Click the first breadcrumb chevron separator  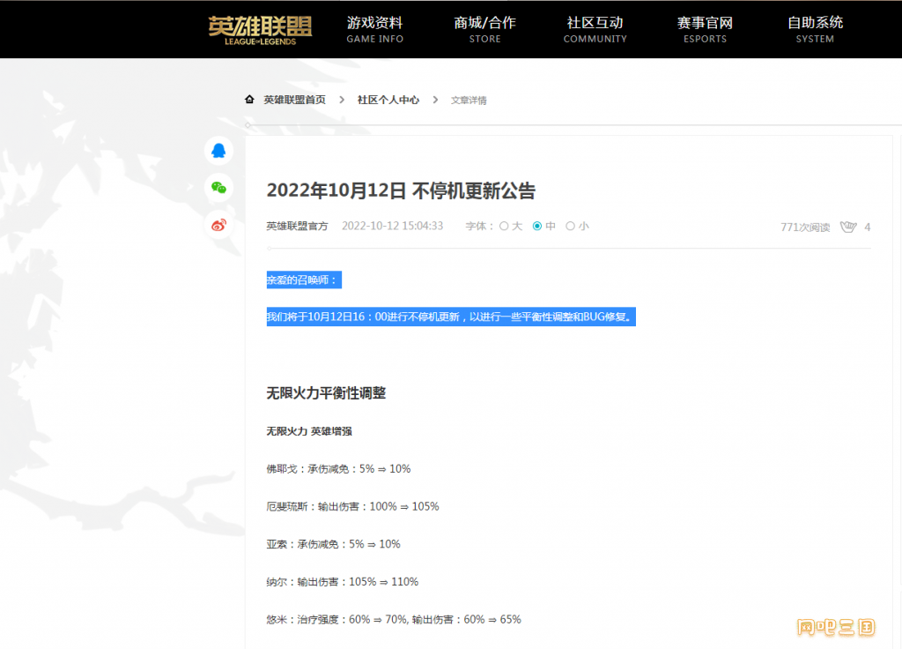342,100
